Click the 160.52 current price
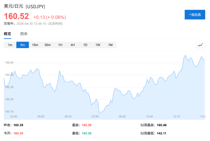This screenshot has height=141, width=210. 16,16
